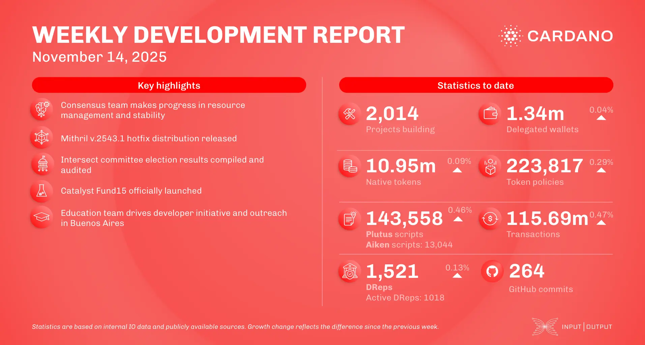Select the dollar transactions icon
The height and width of the screenshot is (345, 645).
point(490,219)
